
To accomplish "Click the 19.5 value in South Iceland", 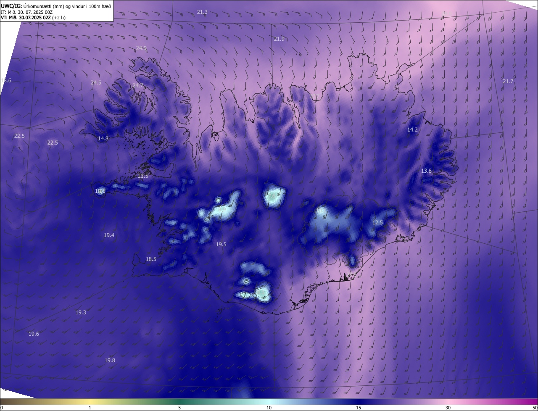I will pos(221,244).
